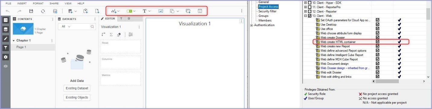Viewport: 432px width, 109px height.
Task: Toggle checkbox for Web create new Report
Action: click(x=377, y=46)
